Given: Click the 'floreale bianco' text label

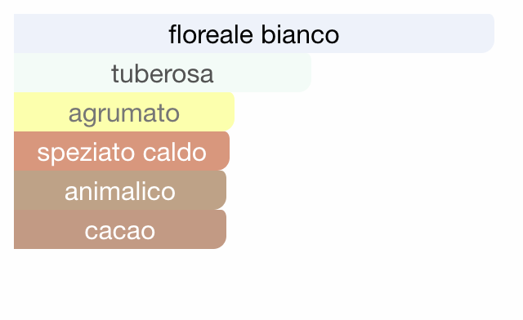Looking at the screenshot, I should 254,34.
